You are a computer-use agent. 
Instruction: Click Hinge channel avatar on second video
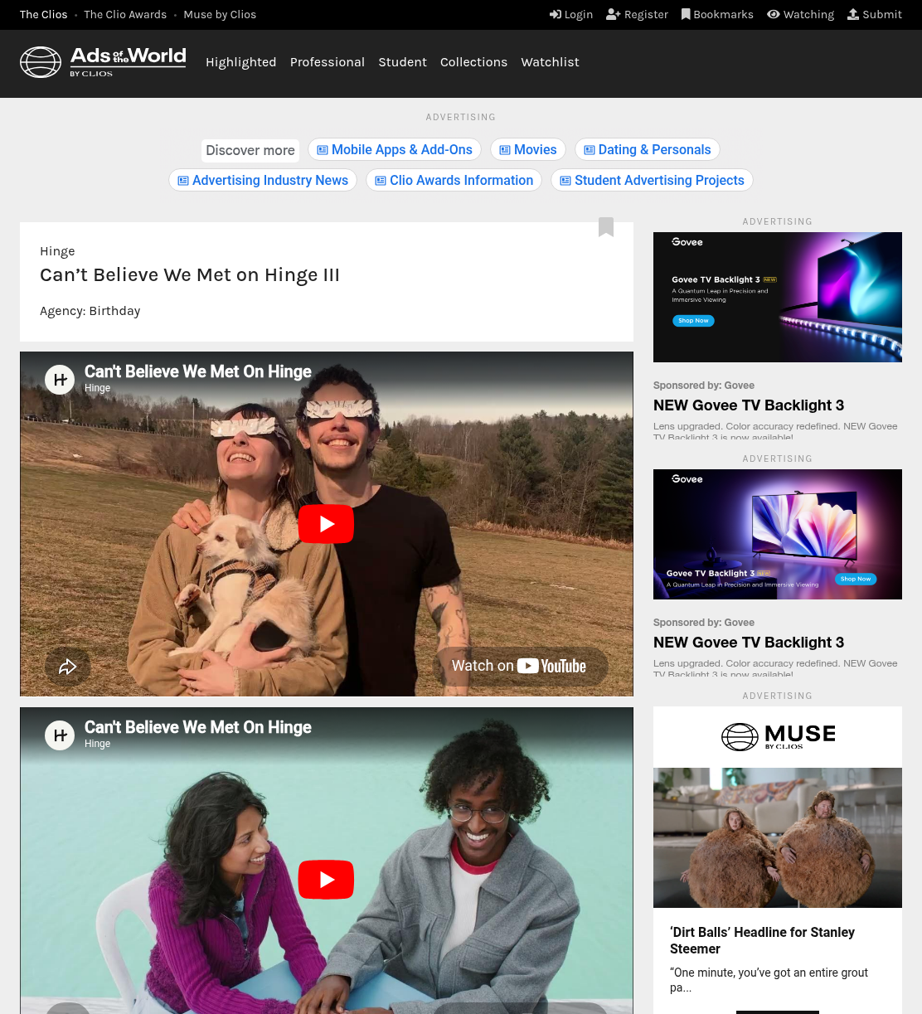tap(60, 735)
